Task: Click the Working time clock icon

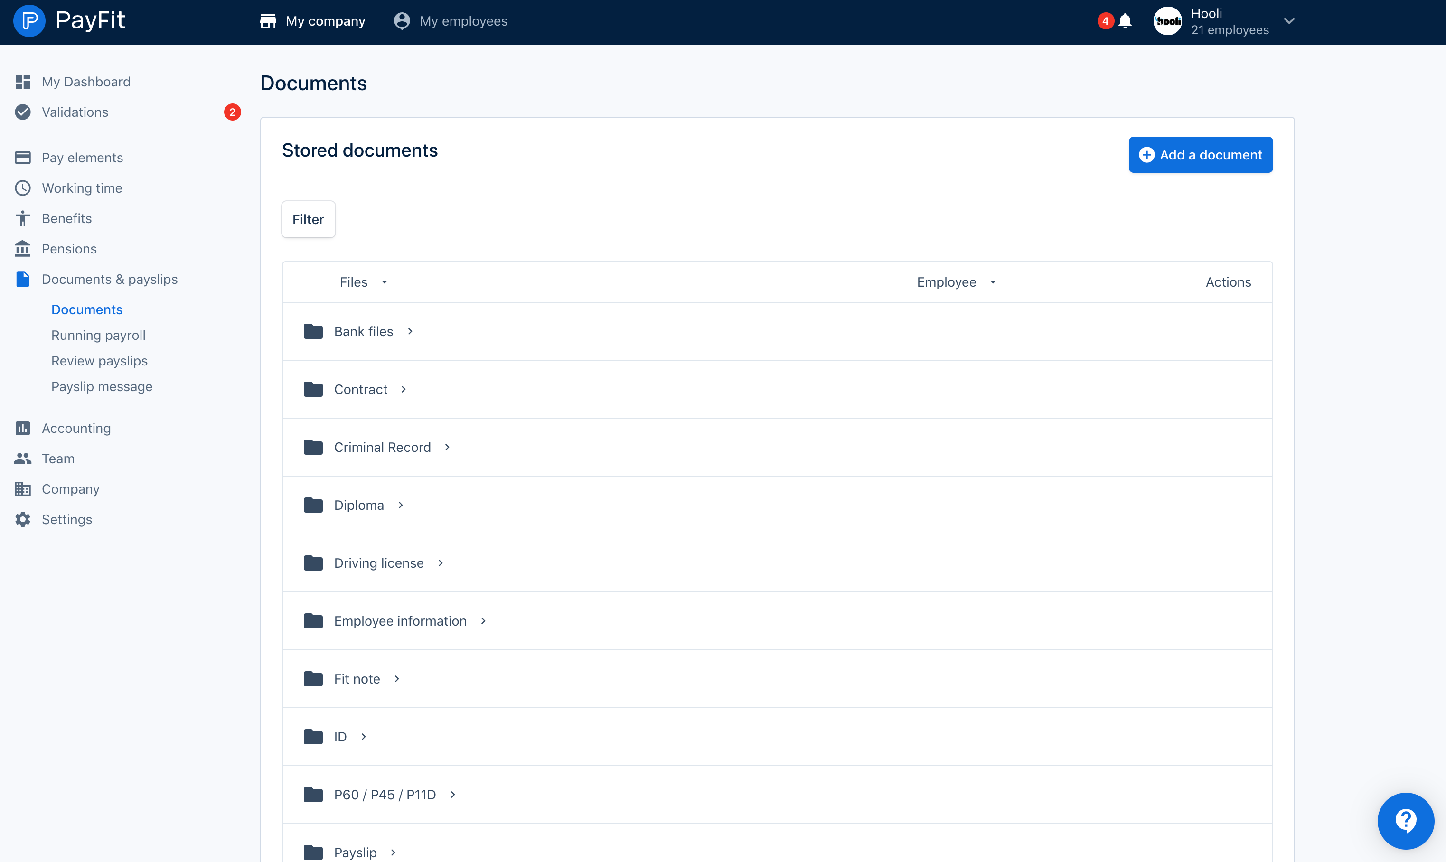Action: [23, 188]
